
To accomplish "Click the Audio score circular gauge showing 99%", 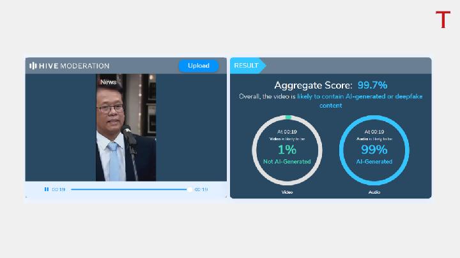I will (x=374, y=150).
